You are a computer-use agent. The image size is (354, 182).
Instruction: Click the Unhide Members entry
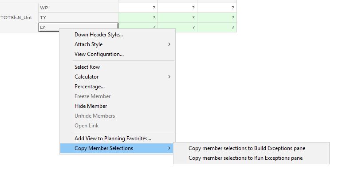[118, 116]
